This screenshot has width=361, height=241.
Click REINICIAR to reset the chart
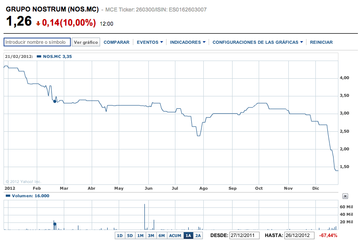coord(322,42)
